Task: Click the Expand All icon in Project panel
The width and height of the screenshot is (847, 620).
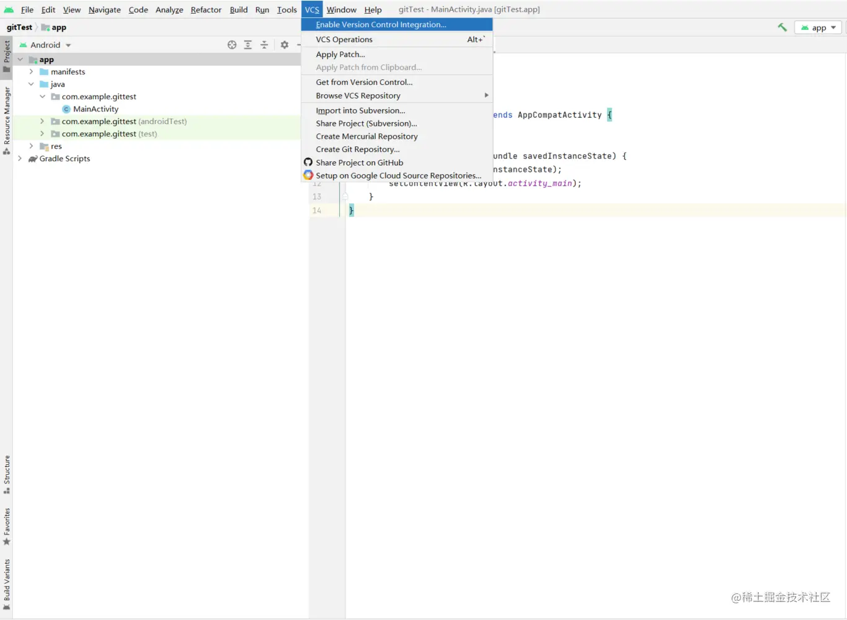Action: coord(248,45)
